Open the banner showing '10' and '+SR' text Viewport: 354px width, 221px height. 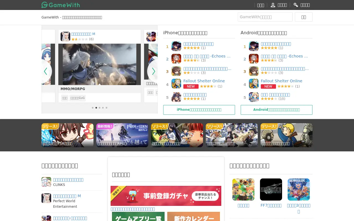coord(67,135)
